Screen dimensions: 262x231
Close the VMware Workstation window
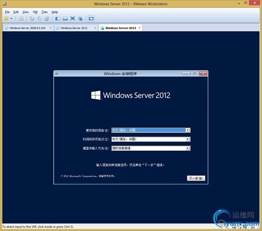254,3
